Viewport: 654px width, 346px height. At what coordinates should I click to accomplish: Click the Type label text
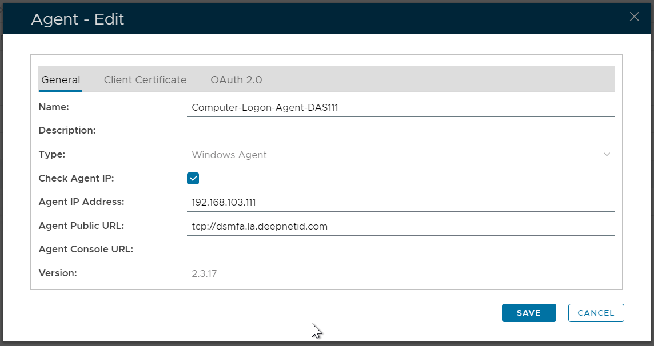point(52,154)
